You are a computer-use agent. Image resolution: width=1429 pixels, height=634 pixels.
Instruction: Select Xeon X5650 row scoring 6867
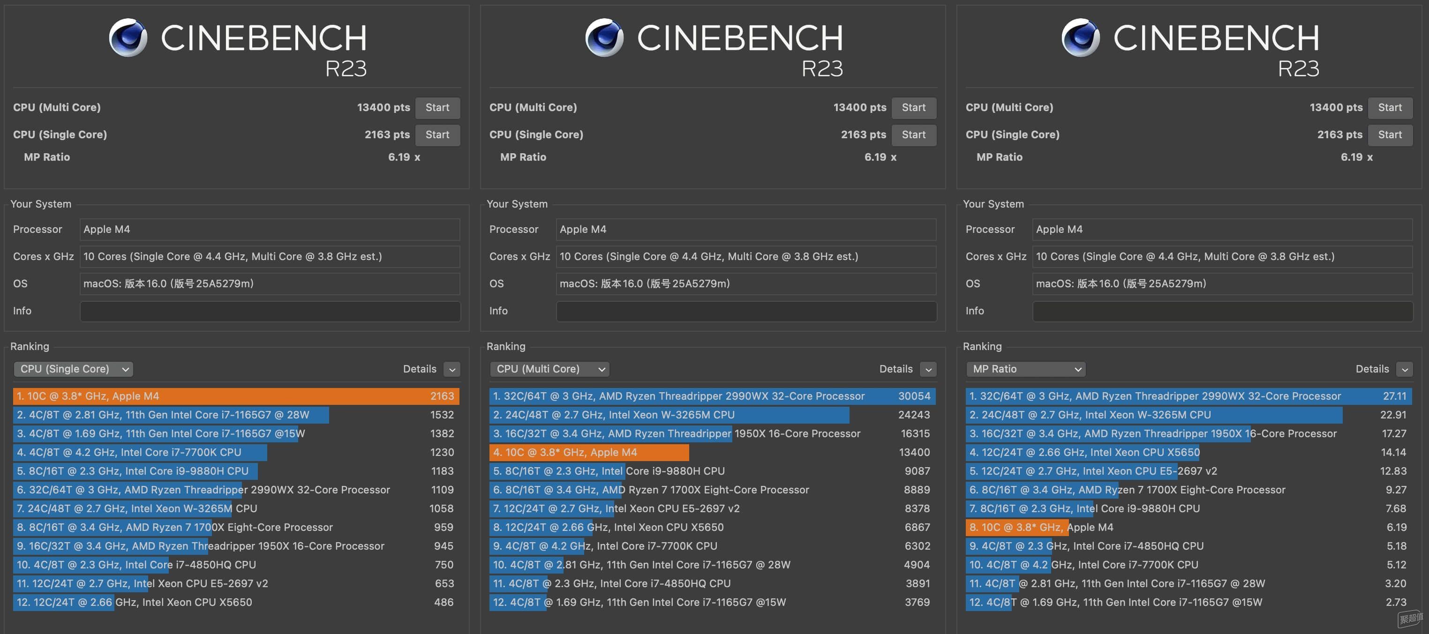[x=713, y=528]
